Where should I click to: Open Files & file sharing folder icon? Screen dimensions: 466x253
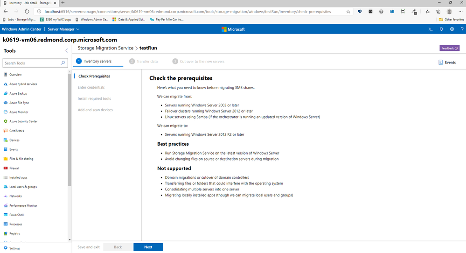5,159
